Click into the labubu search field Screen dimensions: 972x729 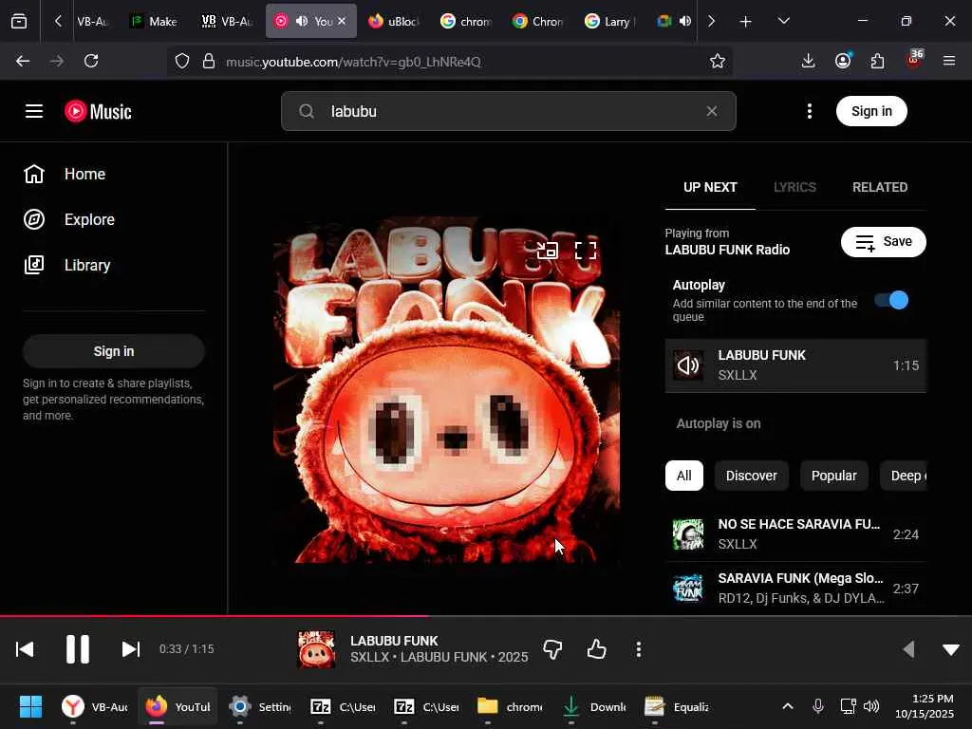[509, 112]
